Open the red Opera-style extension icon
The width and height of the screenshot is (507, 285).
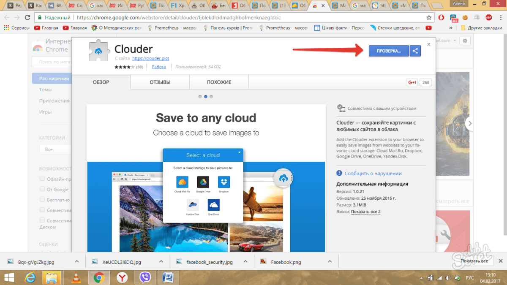[441, 17]
